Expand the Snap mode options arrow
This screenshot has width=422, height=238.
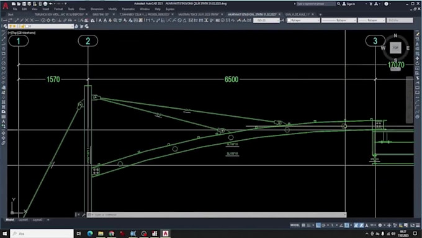tap(313, 226)
